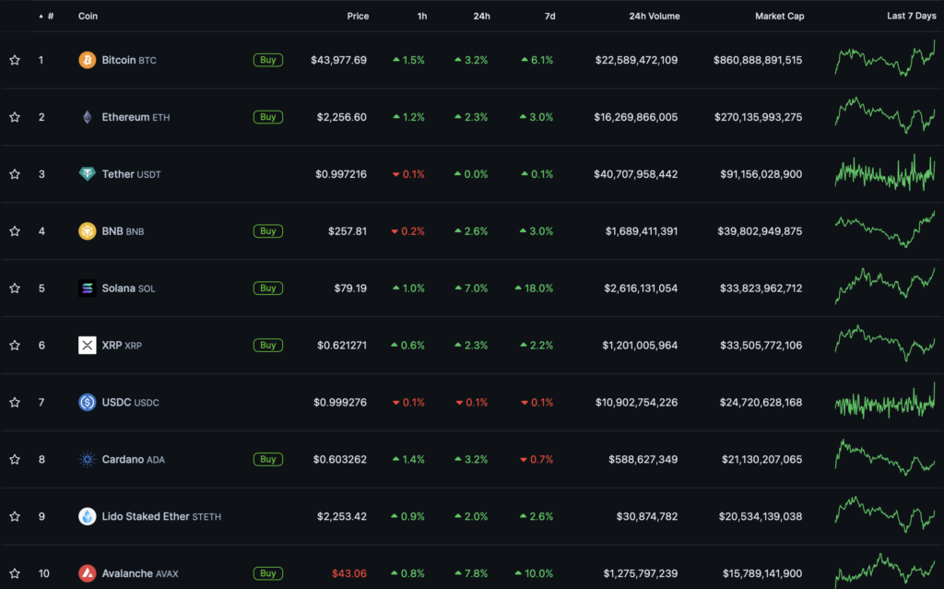Screen dimensions: 944x589
Task: Click the Ethereum diamond logo icon
Action: [x=88, y=117]
